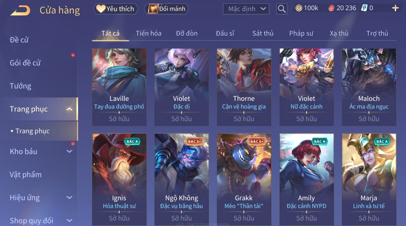Viewport: 406px width, 226px height.
Task: Expand the Kho báu sidebar section
Action: point(69,151)
